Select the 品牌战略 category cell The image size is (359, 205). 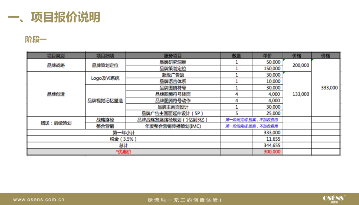(x=57, y=65)
